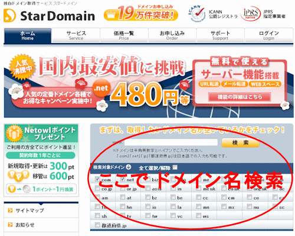Open the サービス Service tab

pyautogui.click(x=76, y=35)
